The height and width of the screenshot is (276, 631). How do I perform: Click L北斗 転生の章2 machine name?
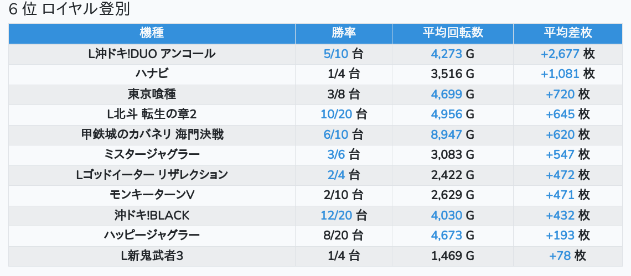(x=152, y=114)
